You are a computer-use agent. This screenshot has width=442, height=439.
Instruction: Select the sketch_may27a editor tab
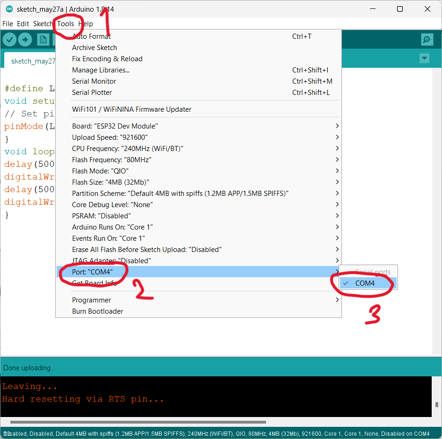pyautogui.click(x=30, y=61)
